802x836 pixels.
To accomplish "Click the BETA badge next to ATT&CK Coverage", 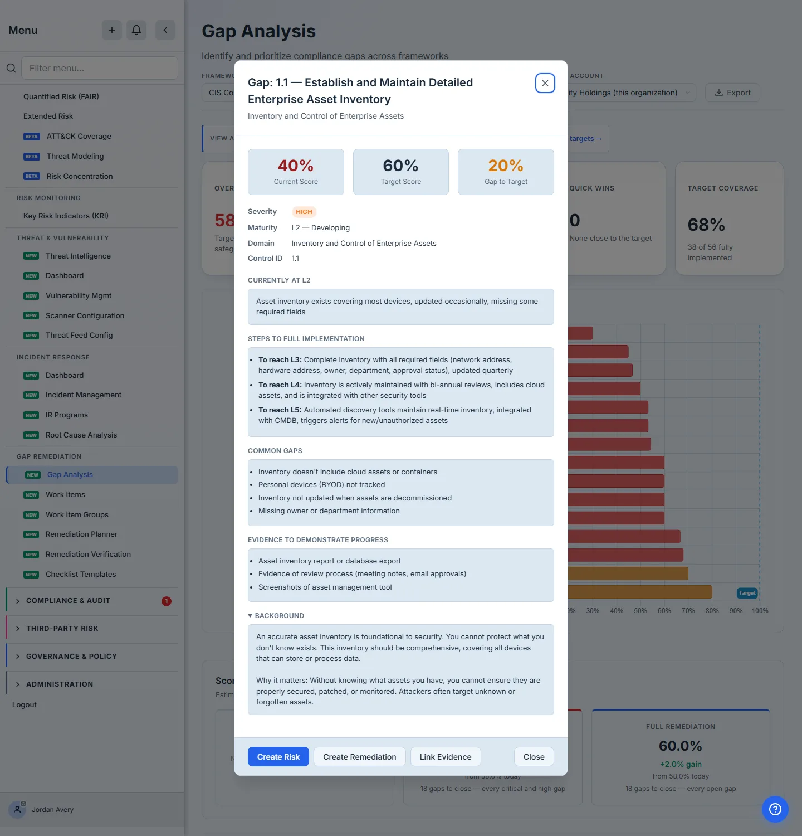I will [x=32, y=137].
